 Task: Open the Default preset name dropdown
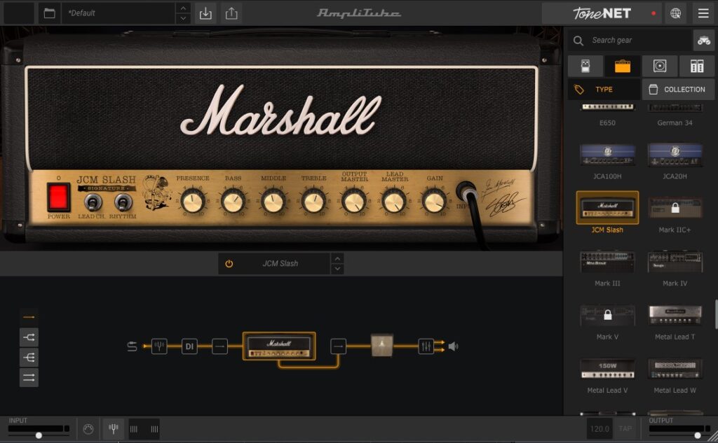(x=118, y=13)
